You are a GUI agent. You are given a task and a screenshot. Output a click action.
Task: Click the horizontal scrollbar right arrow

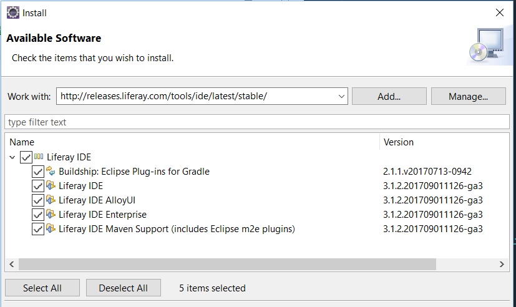pos(502,264)
